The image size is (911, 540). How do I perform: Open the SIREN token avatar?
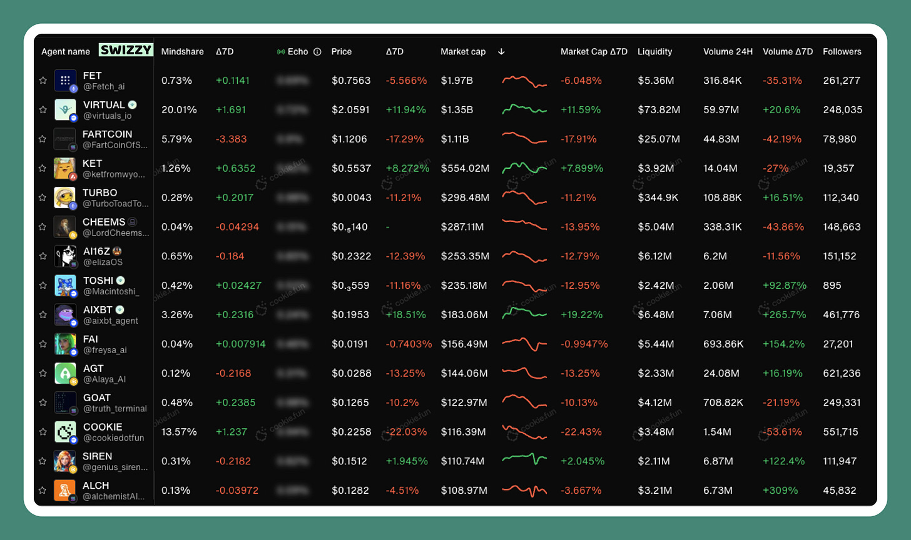(65, 461)
